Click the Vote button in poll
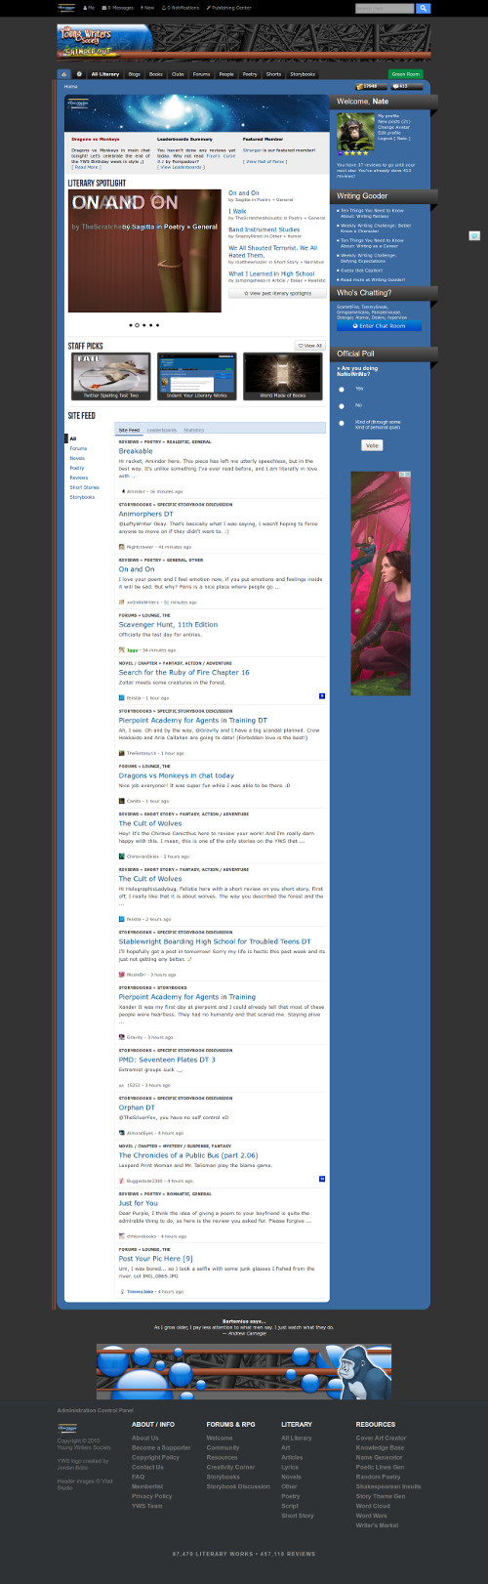Image resolution: width=488 pixels, height=1584 pixels. point(372,445)
